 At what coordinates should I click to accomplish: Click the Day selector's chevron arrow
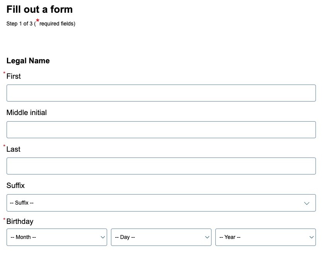click(207, 237)
